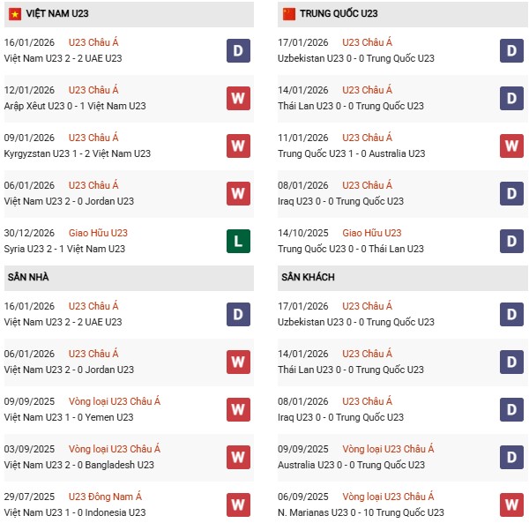529x523 pixels.
Task: Click W badge for Việt Nam vs Indonesia
Action: click(238, 504)
